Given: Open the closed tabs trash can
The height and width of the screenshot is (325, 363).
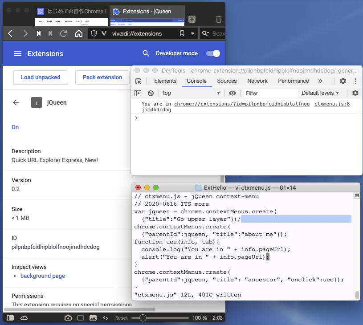Looking at the screenshot, I should click(219, 19).
